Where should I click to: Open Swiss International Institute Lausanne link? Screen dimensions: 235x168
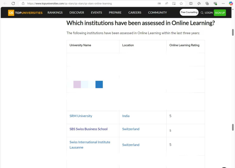[90, 144]
